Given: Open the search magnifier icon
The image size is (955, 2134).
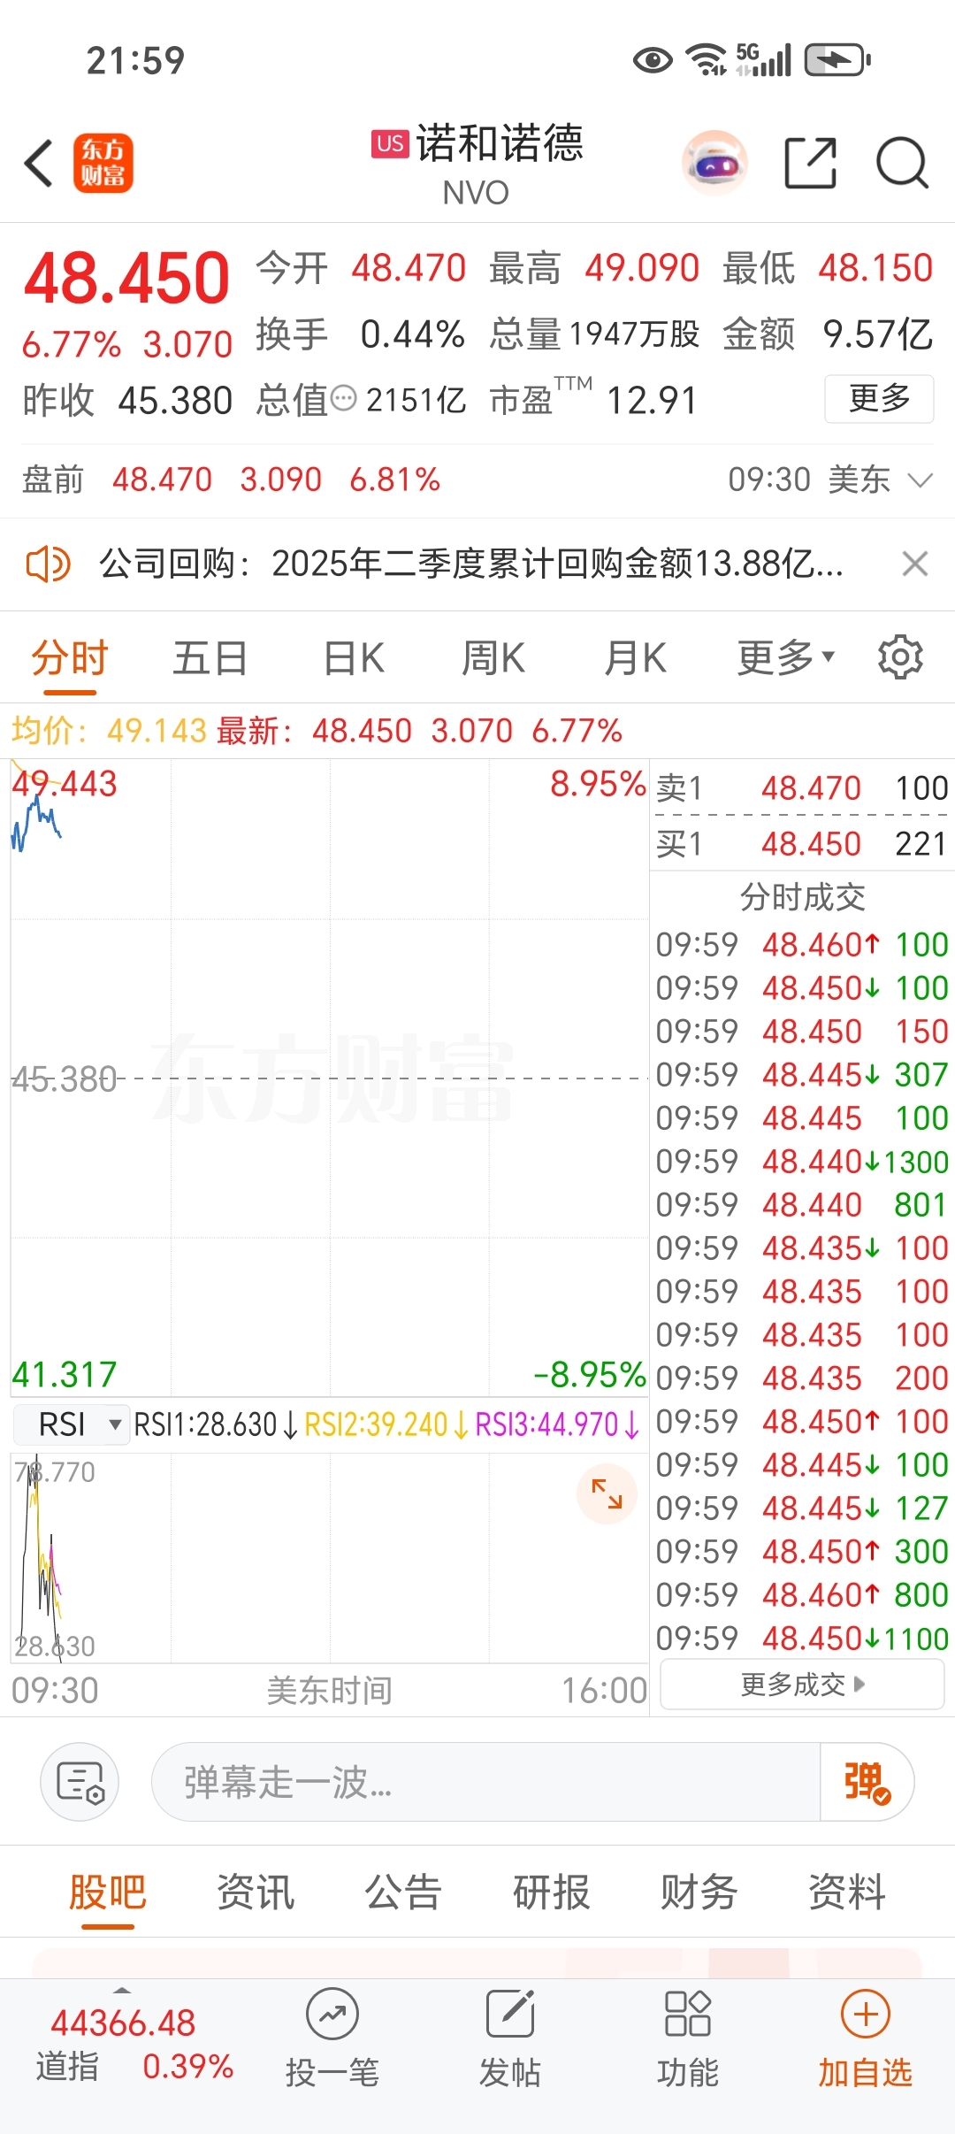Looking at the screenshot, I should coord(902,164).
